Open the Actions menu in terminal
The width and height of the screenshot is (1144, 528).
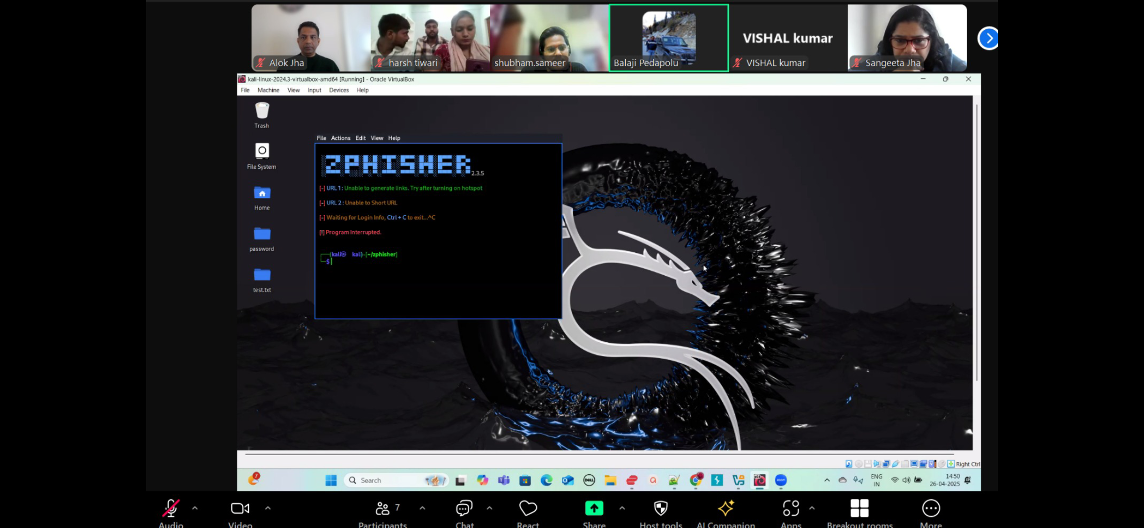tap(340, 138)
